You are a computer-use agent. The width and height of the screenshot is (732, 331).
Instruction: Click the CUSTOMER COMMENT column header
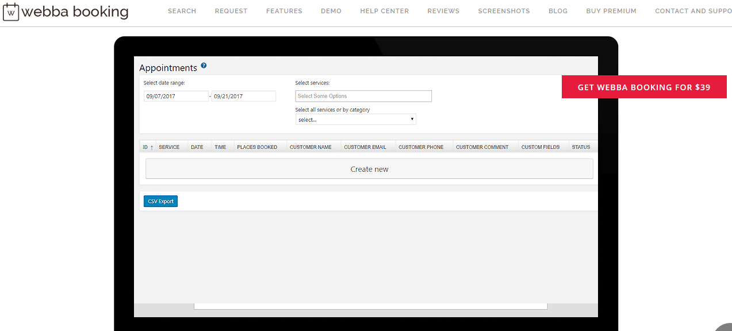482,147
